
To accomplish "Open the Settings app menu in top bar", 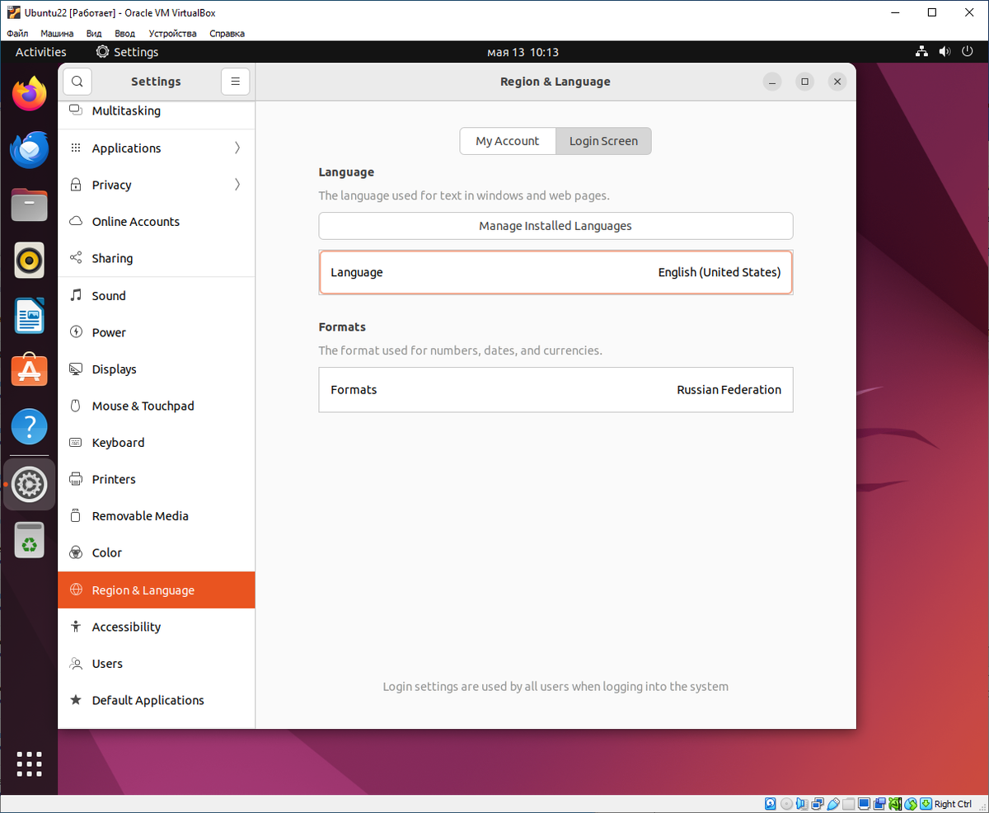I will (127, 52).
